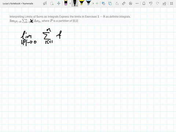
Task: Toggle the Ruler tool
Action: pyautogui.click(x=124, y=3)
